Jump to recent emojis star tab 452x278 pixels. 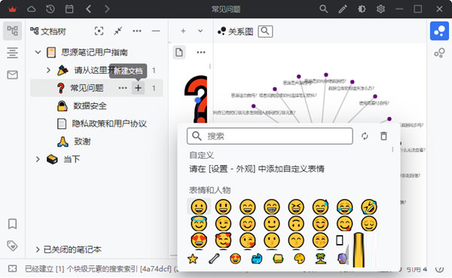pos(193,258)
